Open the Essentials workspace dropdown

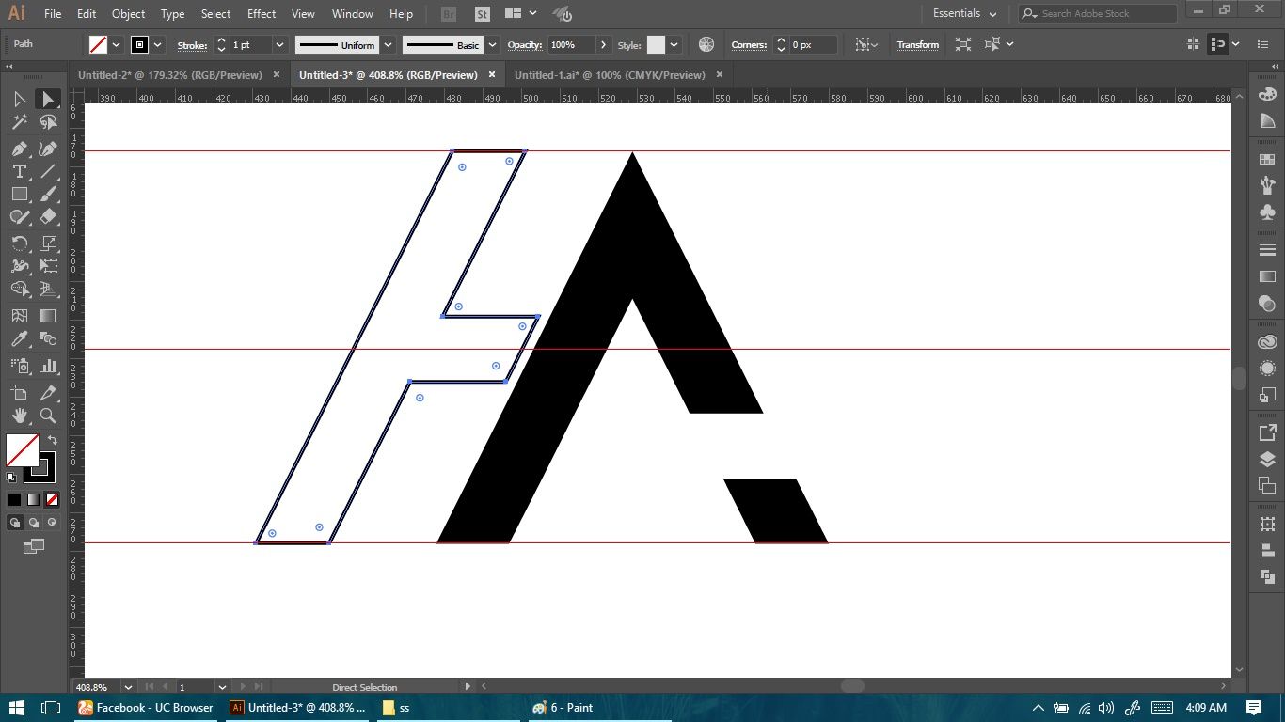coord(965,13)
